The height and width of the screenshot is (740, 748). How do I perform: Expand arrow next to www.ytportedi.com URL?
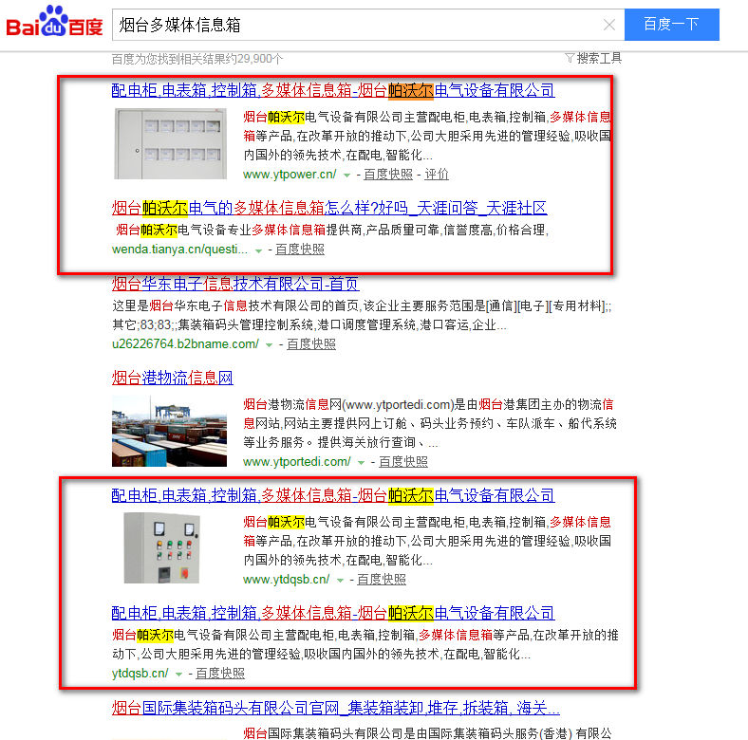click(x=362, y=463)
